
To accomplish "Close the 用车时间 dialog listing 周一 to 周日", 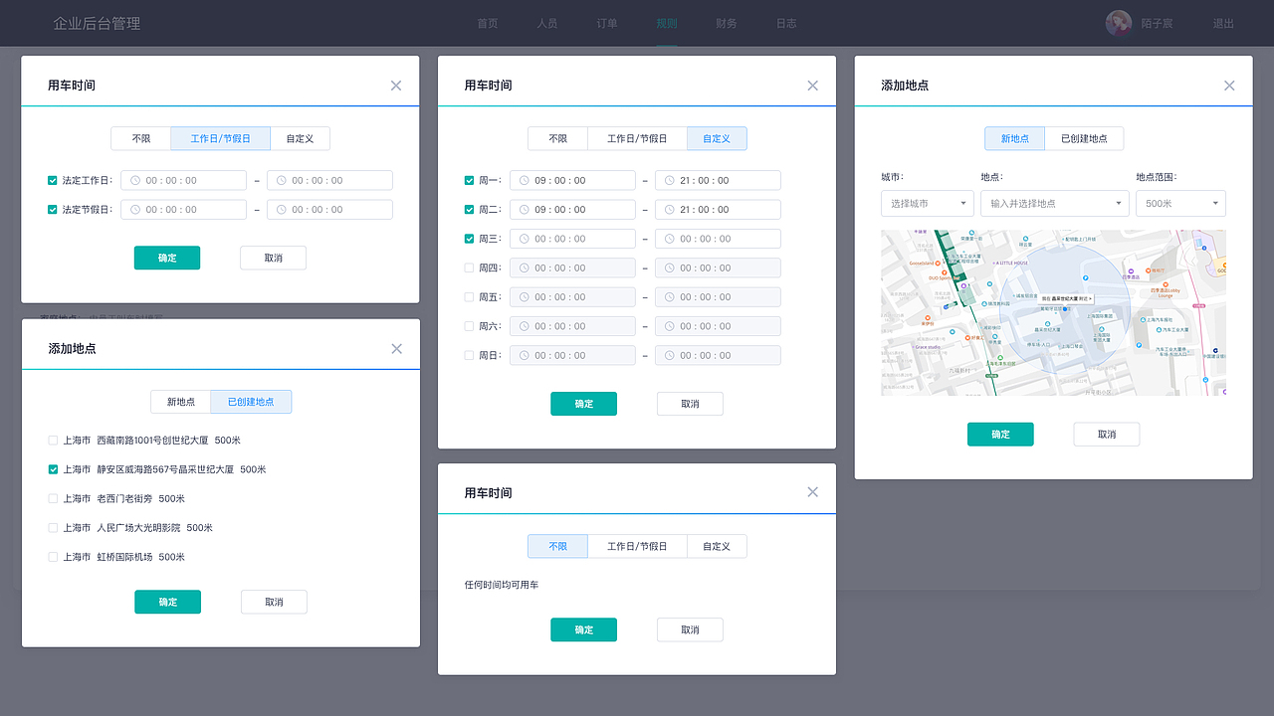I will click(x=812, y=86).
